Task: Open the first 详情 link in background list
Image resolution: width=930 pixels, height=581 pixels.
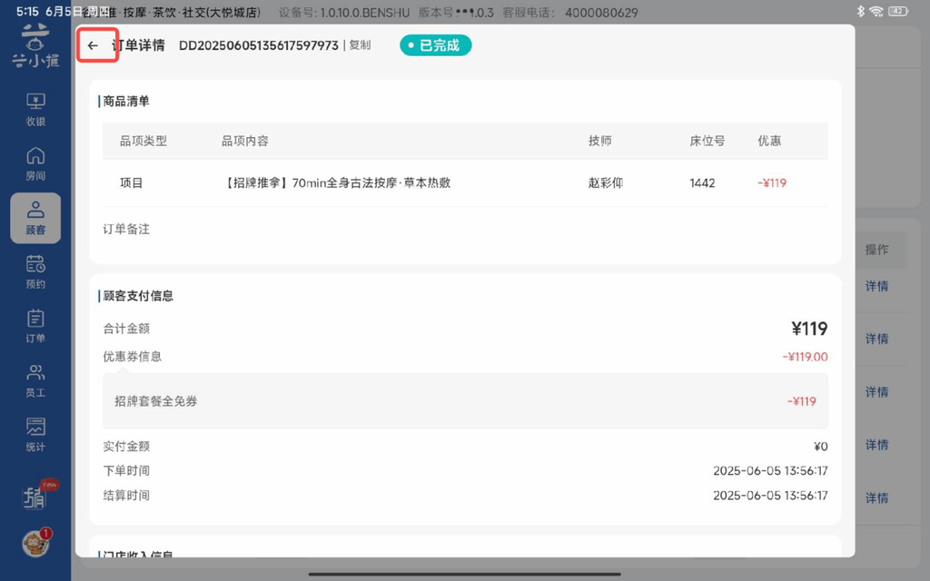Action: (x=876, y=286)
